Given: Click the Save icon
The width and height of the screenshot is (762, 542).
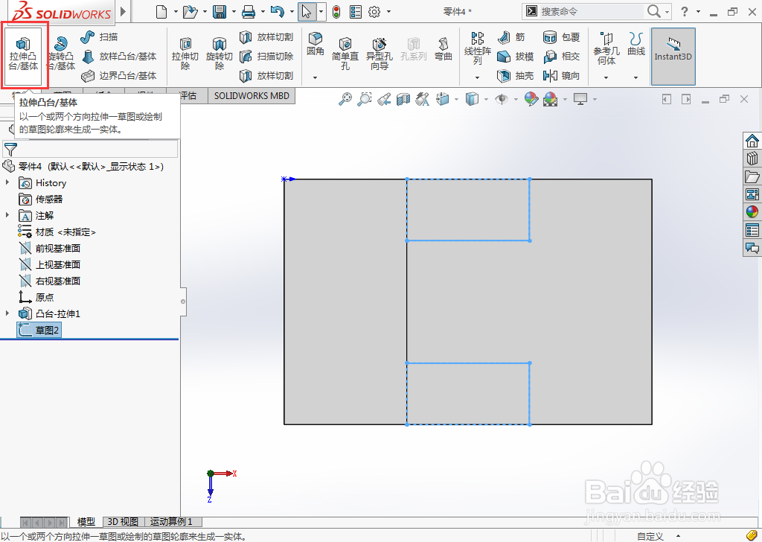Looking at the screenshot, I should pyautogui.click(x=220, y=12).
